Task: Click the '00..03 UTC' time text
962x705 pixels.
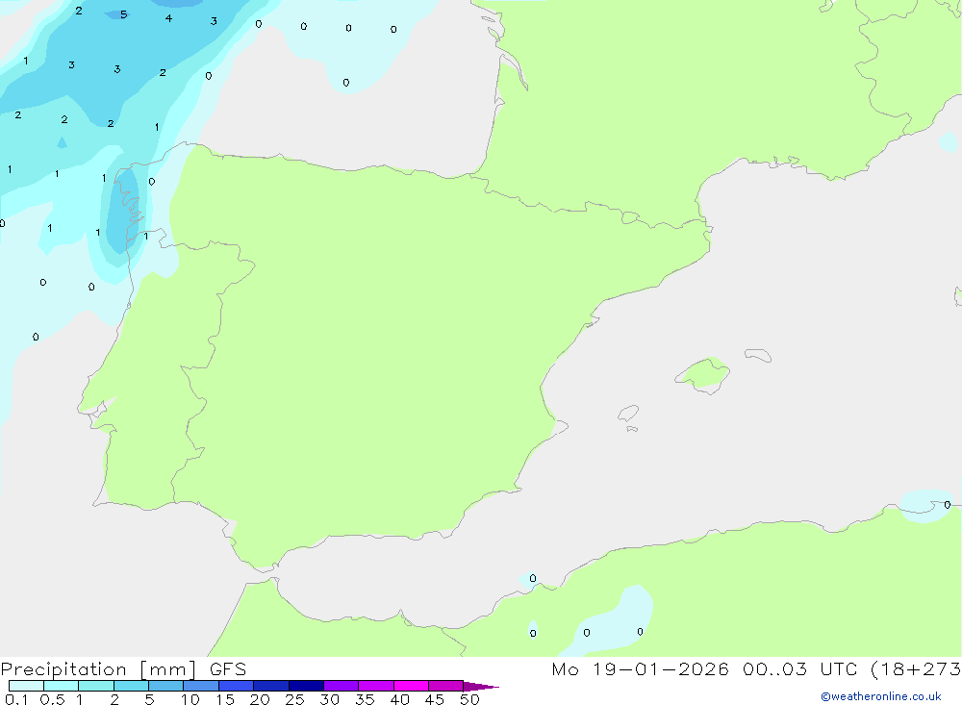Action: coord(799,668)
